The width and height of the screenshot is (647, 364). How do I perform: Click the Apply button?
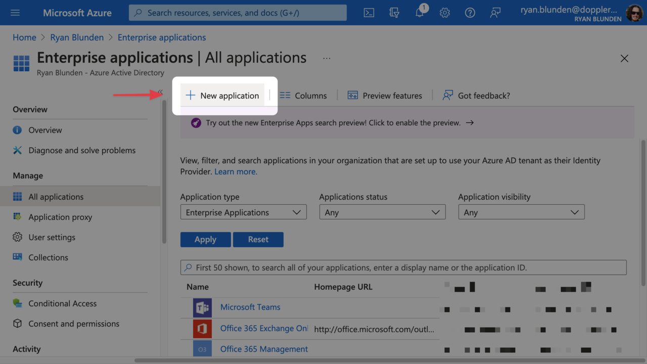click(205, 240)
